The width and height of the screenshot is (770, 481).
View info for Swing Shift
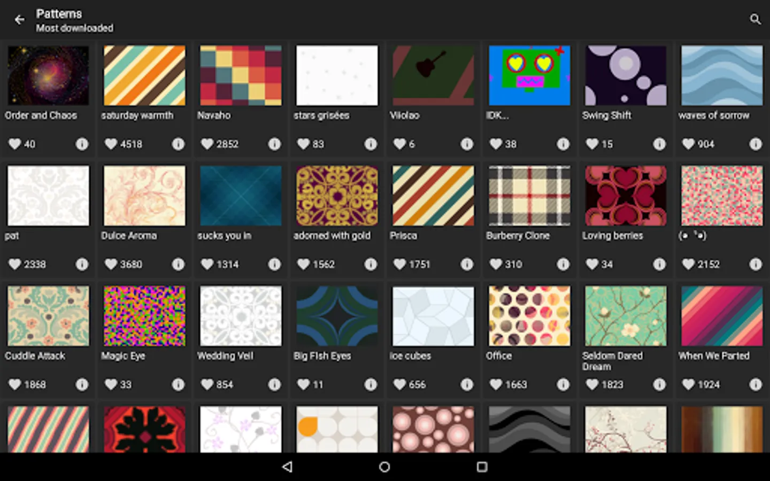point(659,144)
